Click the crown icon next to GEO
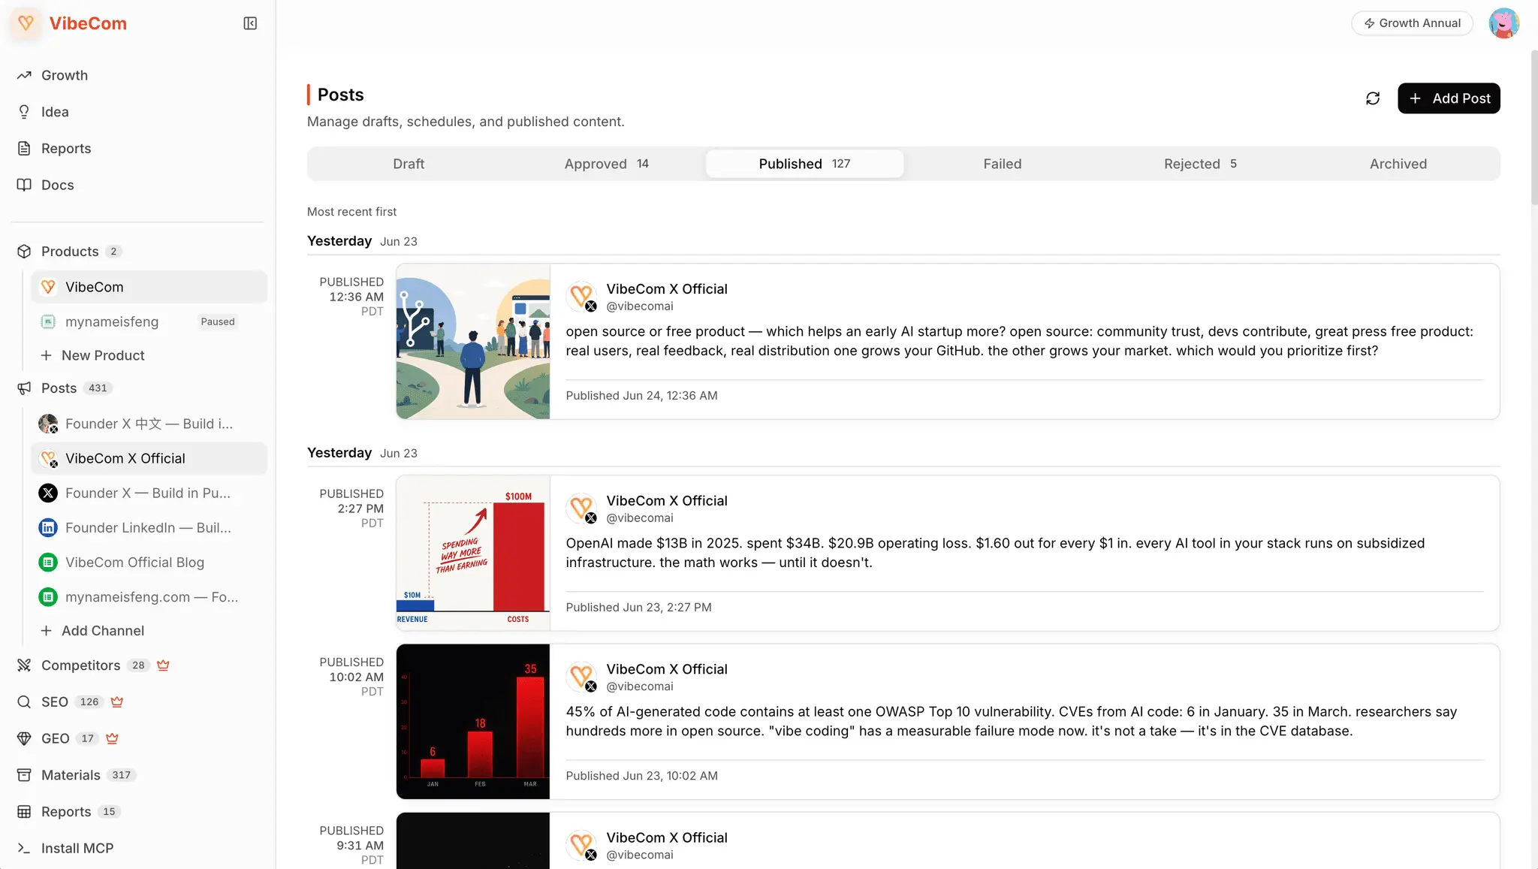Image resolution: width=1538 pixels, height=869 pixels. pyautogui.click(x=112, y=738)
